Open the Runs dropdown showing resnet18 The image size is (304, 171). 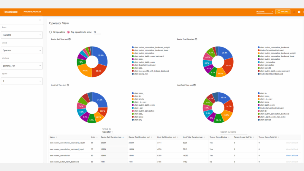(22, 35)
